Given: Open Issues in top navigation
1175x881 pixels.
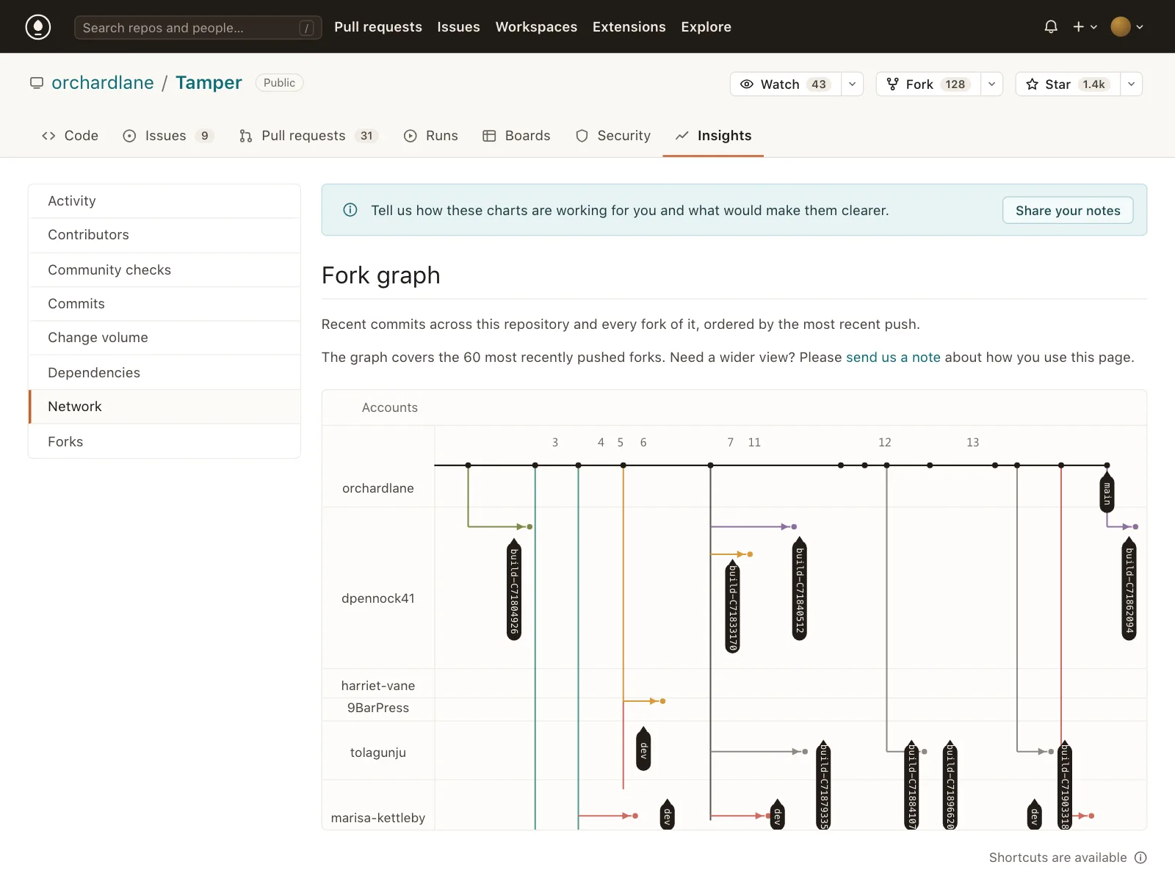Looking at the screenshot, I should (x=458, y=27).
